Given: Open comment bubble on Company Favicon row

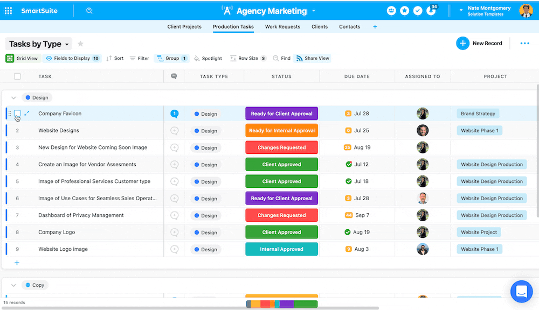Looking at the screenshot, I should click(x=174, y=114).
